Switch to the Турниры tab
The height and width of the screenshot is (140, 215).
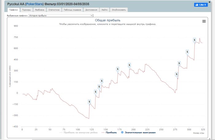click(26, 10)
